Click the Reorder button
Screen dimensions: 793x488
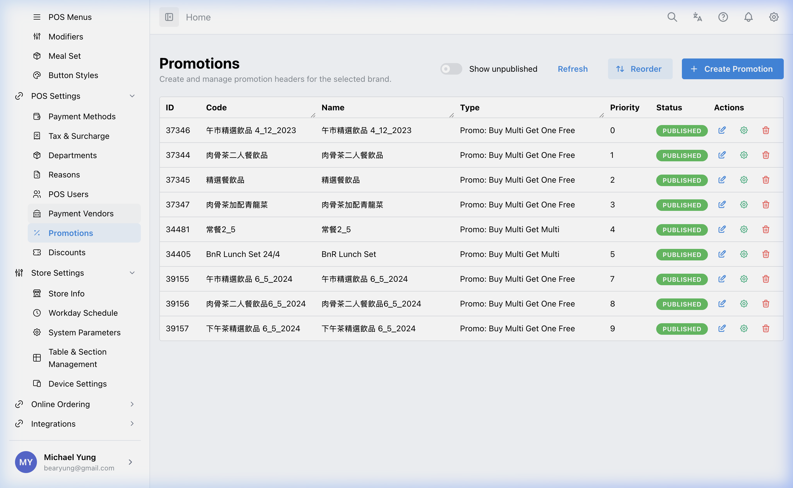(640, 69)
